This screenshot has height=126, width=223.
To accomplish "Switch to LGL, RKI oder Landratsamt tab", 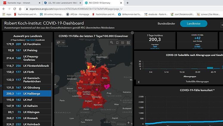I will click(x=62, y=3).
